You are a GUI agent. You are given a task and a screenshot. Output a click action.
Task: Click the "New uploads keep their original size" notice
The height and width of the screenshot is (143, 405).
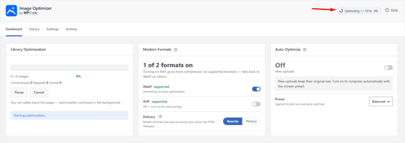[x=334, y=84]
